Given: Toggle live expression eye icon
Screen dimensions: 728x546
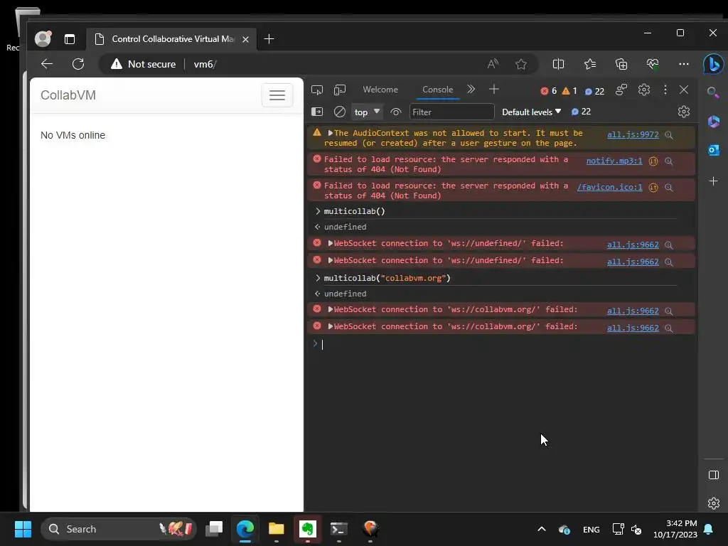Looking at the screenshot, I should point(395,112).
